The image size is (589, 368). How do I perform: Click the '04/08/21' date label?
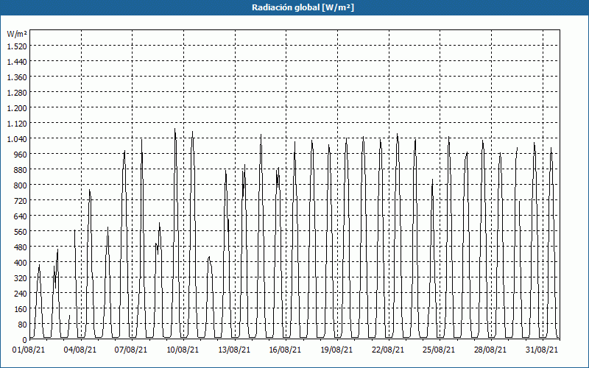tap(80, 350)
